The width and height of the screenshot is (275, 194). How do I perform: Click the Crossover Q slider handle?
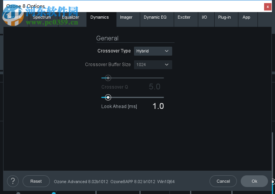pyautogui.click(x=108, y=78)
